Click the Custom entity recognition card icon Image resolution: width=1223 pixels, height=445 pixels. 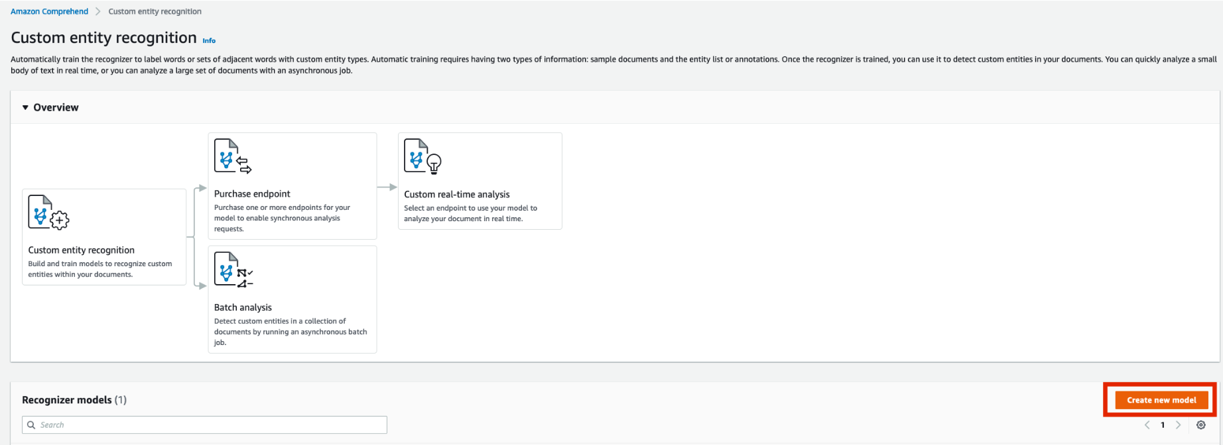click(48, 212)
